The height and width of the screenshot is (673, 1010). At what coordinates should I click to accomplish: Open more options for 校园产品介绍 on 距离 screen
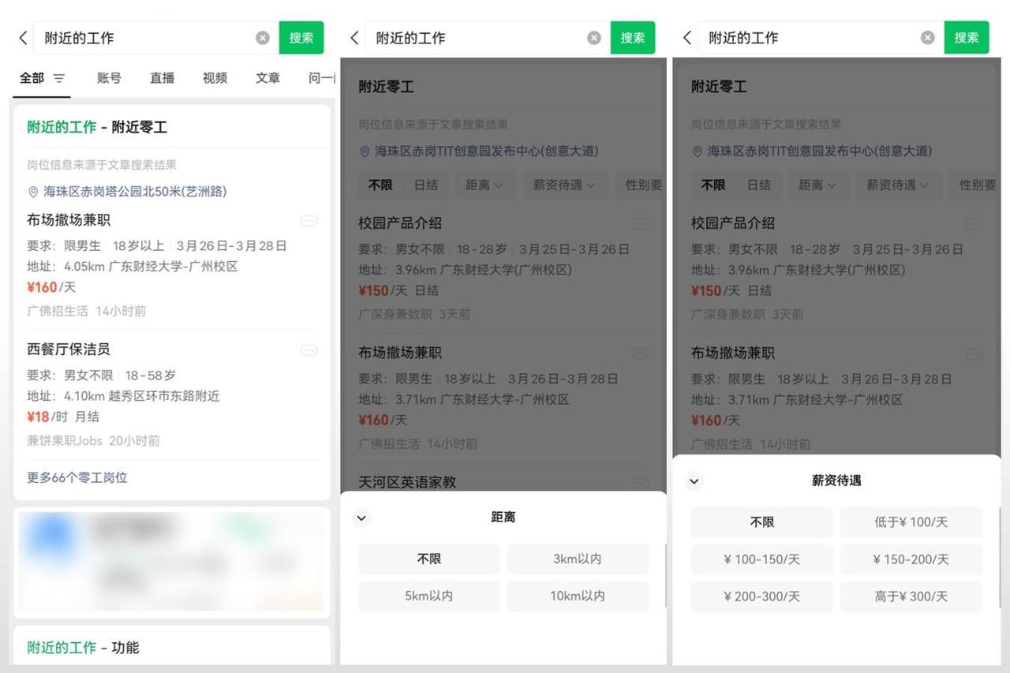[x=640, y=224]
